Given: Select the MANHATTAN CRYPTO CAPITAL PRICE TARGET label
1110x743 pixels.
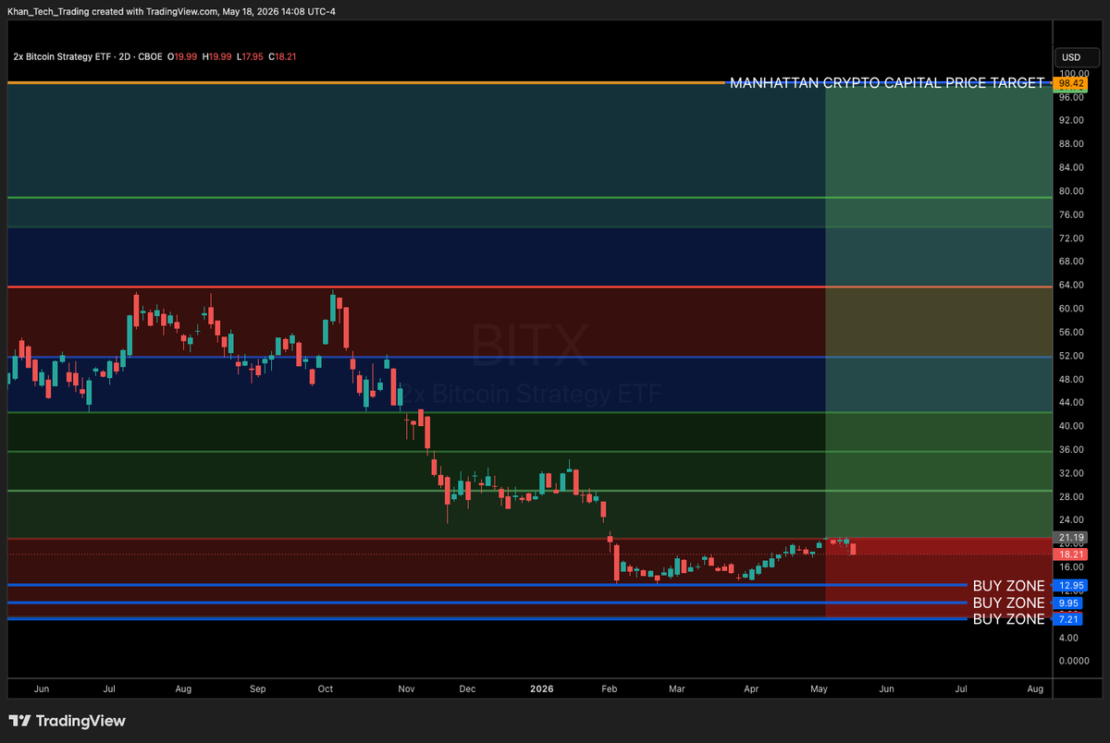Looking at the screenshot, I should point(887,83).
